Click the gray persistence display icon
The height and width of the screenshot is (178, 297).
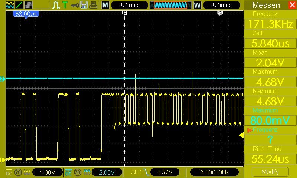(29, 5)
